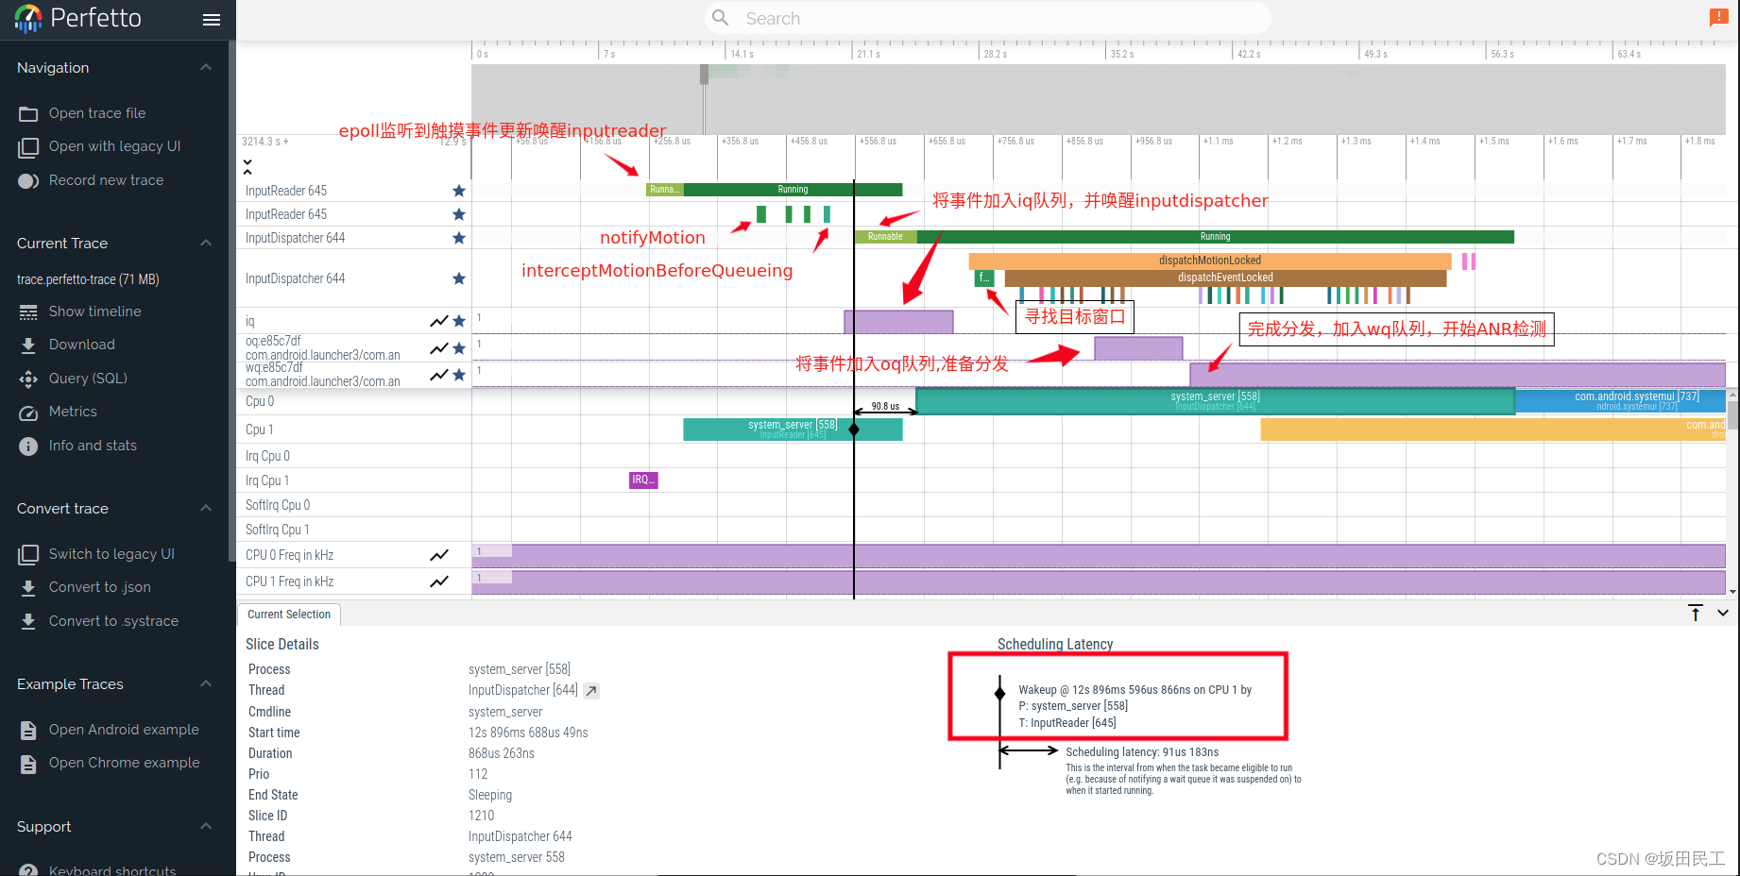Focus the Search input field
The height and width of the screenshot is (876, 1740).
[987, 18]
